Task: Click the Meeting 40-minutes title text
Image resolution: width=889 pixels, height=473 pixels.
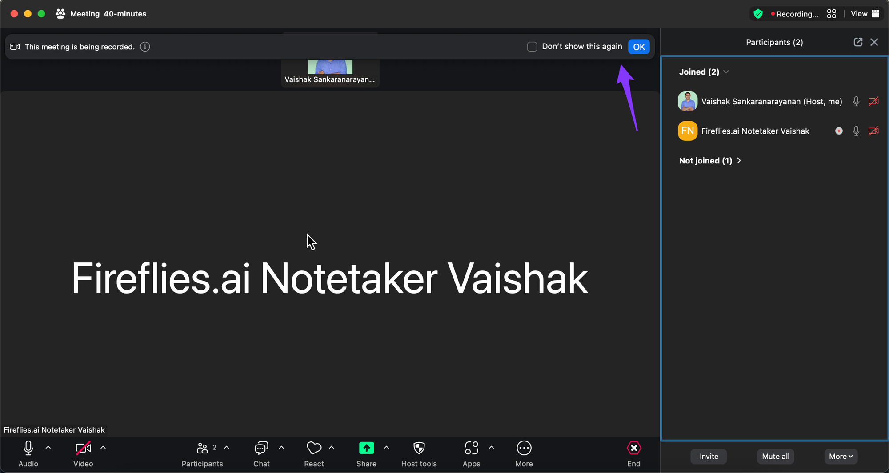Action: 108,14
